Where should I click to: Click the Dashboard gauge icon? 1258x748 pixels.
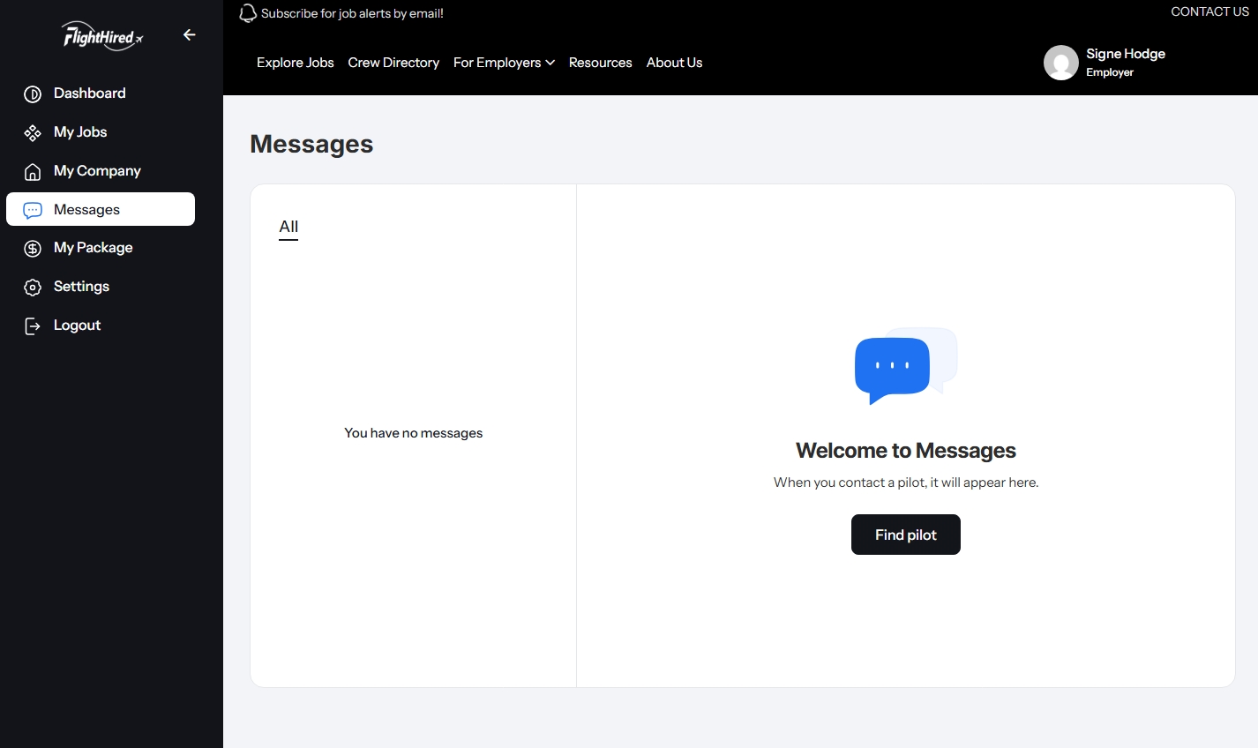pos(33,94)
